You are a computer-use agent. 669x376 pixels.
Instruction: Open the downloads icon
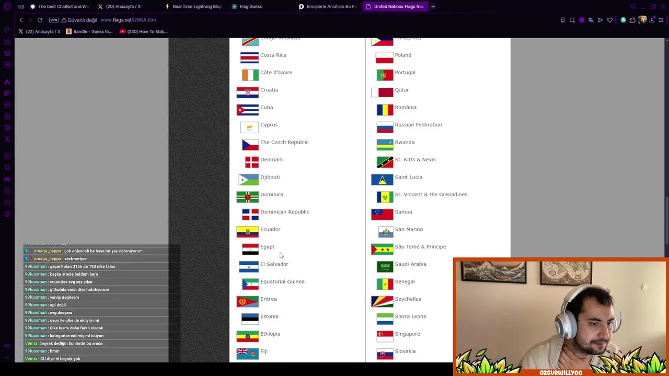(x=652, y=20)
